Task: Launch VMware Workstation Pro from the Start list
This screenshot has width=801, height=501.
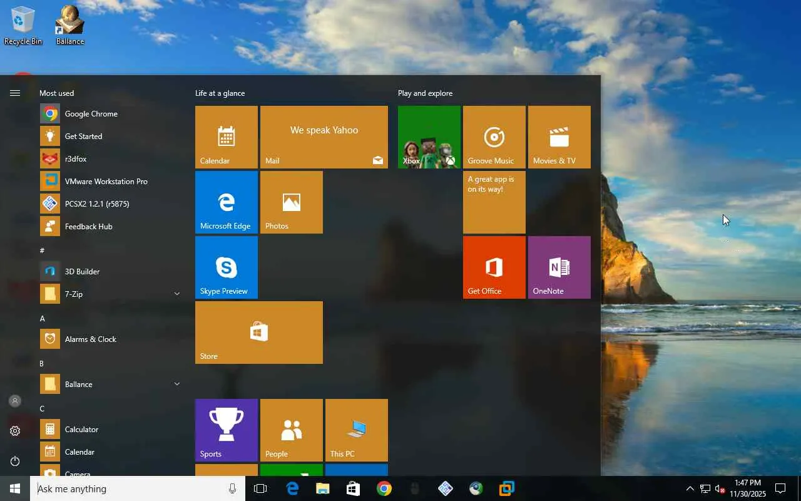Action: point(110,182)
